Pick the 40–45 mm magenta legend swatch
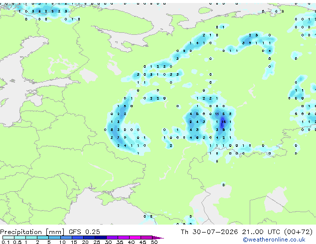This screenshot has width=316, height=244. (135, 238)
